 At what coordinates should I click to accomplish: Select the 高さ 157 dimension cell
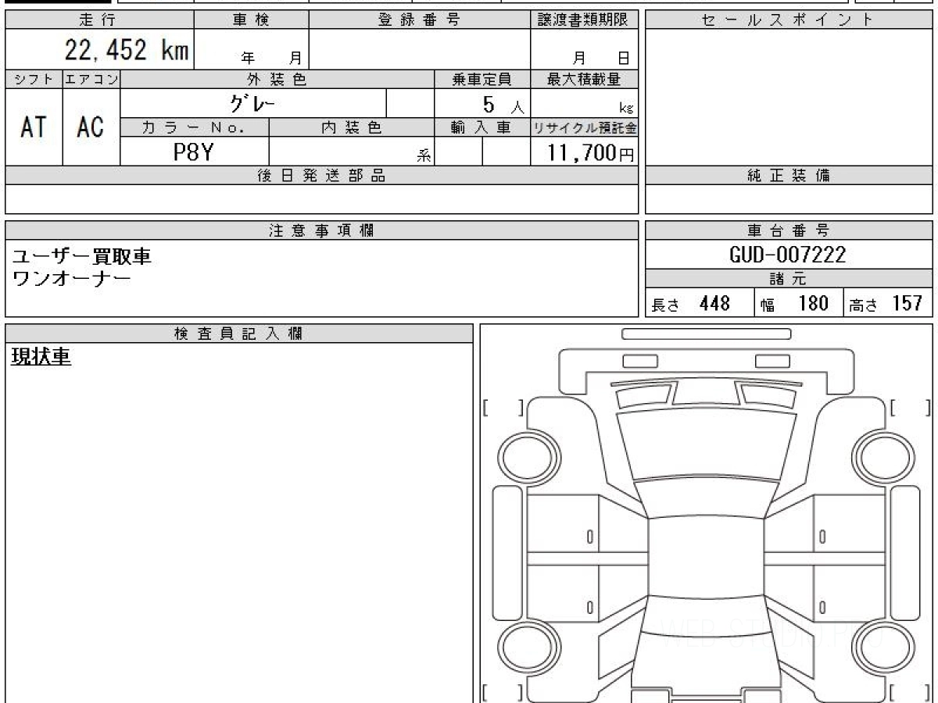pos(888,303)
